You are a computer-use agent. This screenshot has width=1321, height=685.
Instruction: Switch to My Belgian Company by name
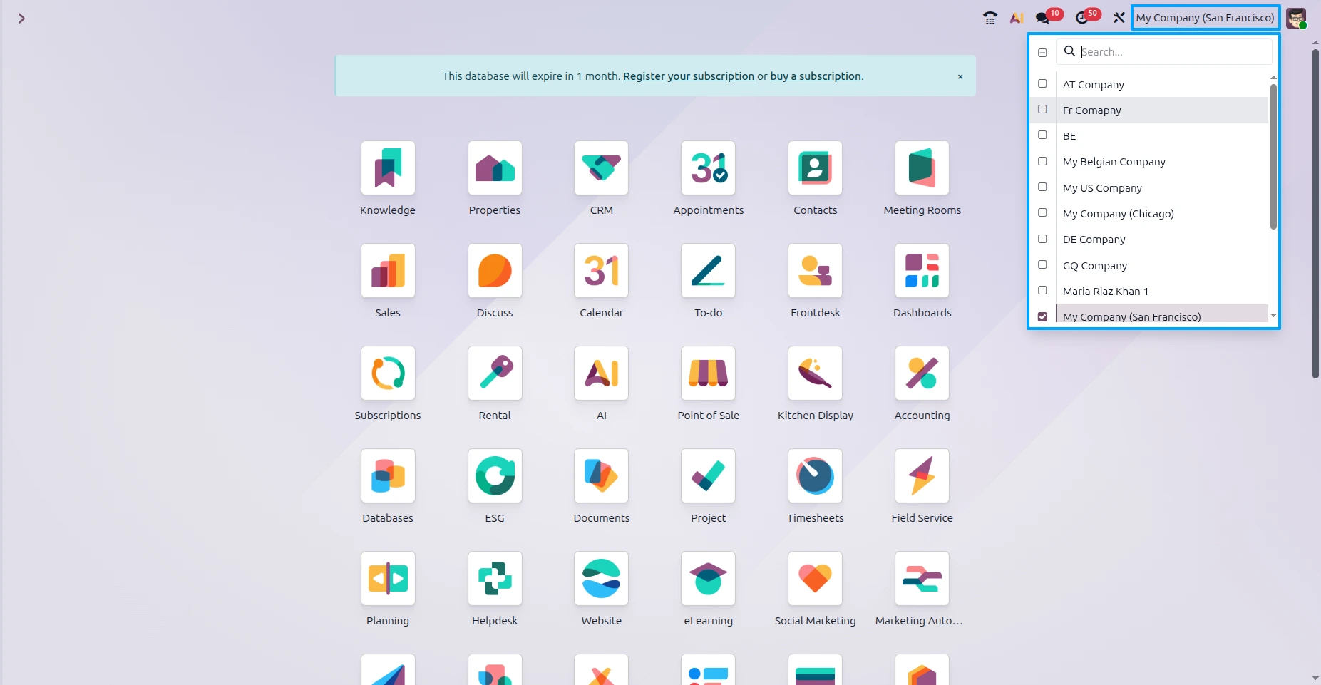(x=1114, y=162)
